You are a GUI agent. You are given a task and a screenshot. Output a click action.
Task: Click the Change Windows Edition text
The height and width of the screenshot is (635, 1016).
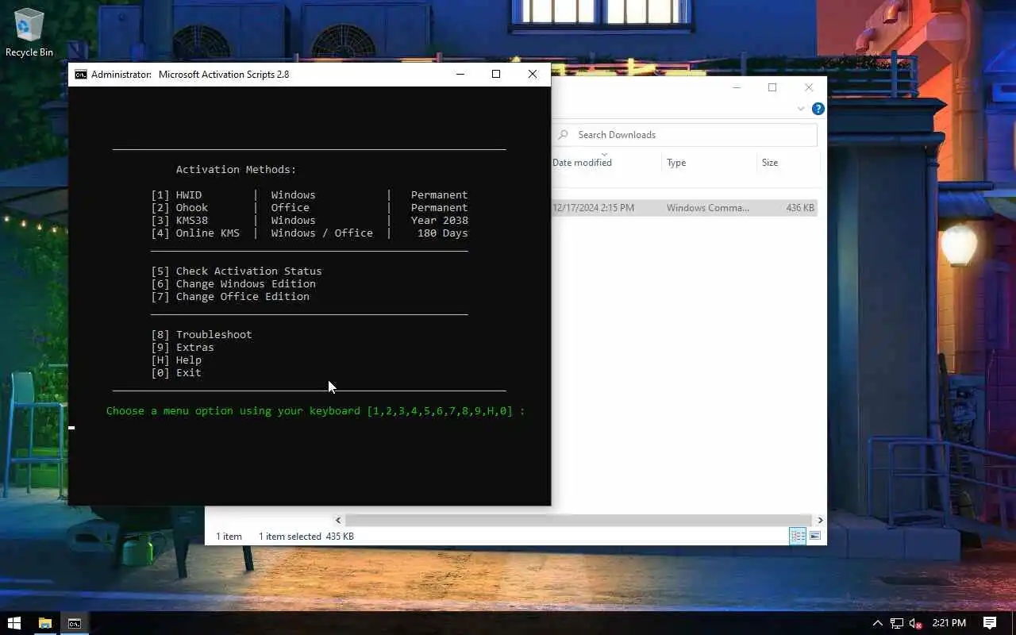click(245, 283)
